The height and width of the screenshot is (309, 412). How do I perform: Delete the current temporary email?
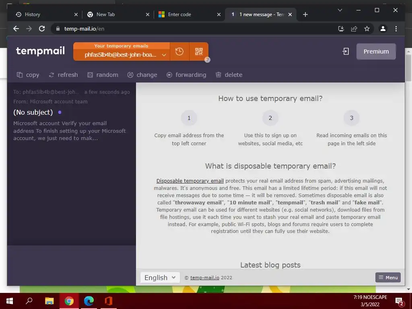[229, 75]
